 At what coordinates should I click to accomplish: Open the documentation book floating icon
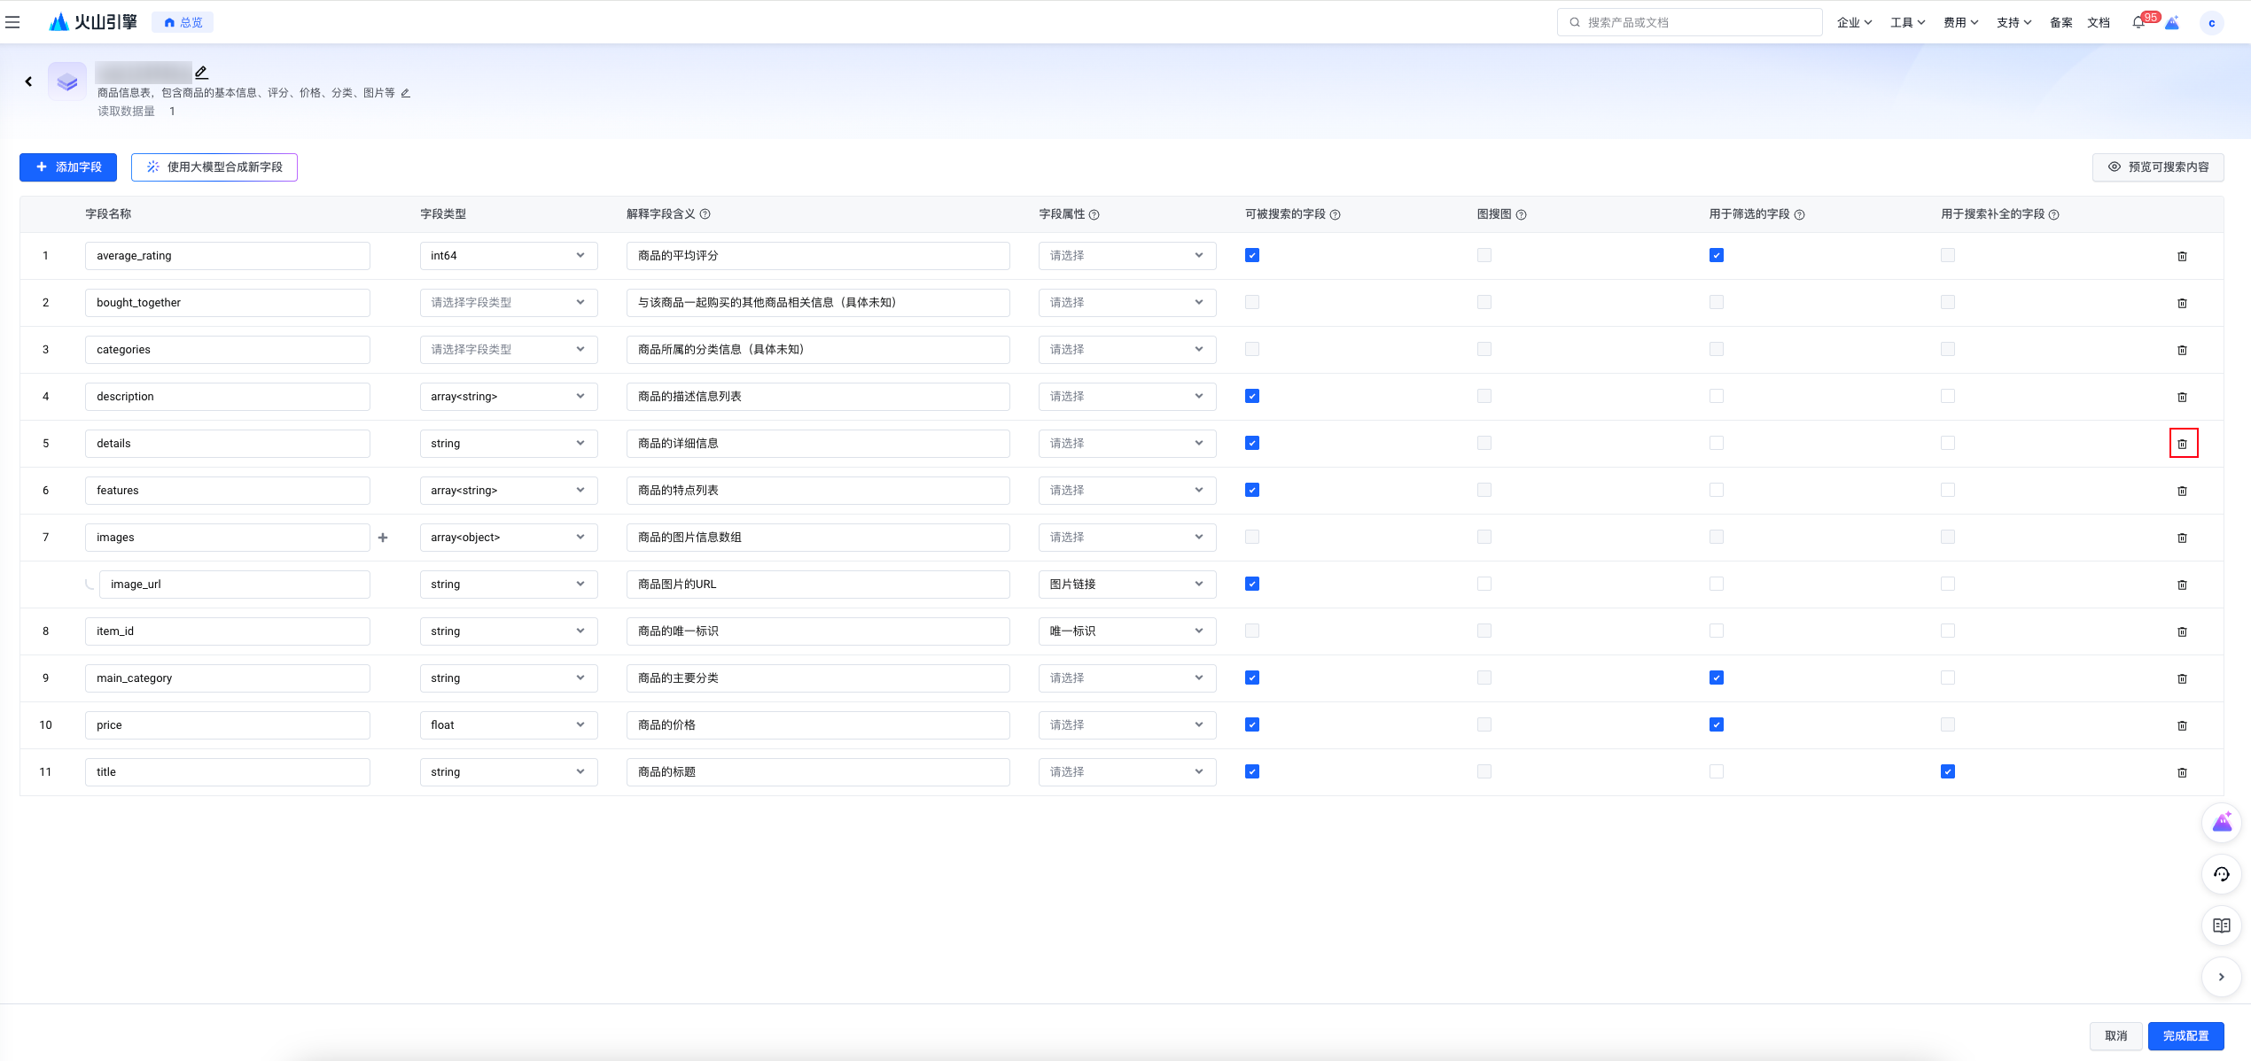pyautogui.click(x=2222, y=925)
